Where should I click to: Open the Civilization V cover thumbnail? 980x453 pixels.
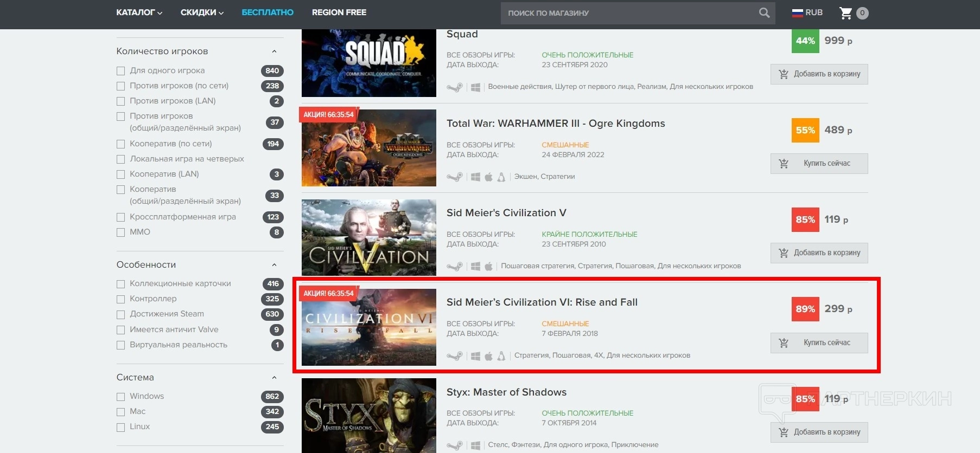point(369,237)
